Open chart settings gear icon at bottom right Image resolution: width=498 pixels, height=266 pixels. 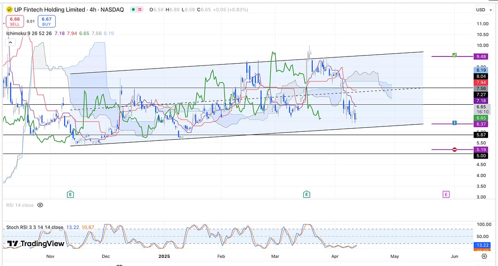pos(484,256)
